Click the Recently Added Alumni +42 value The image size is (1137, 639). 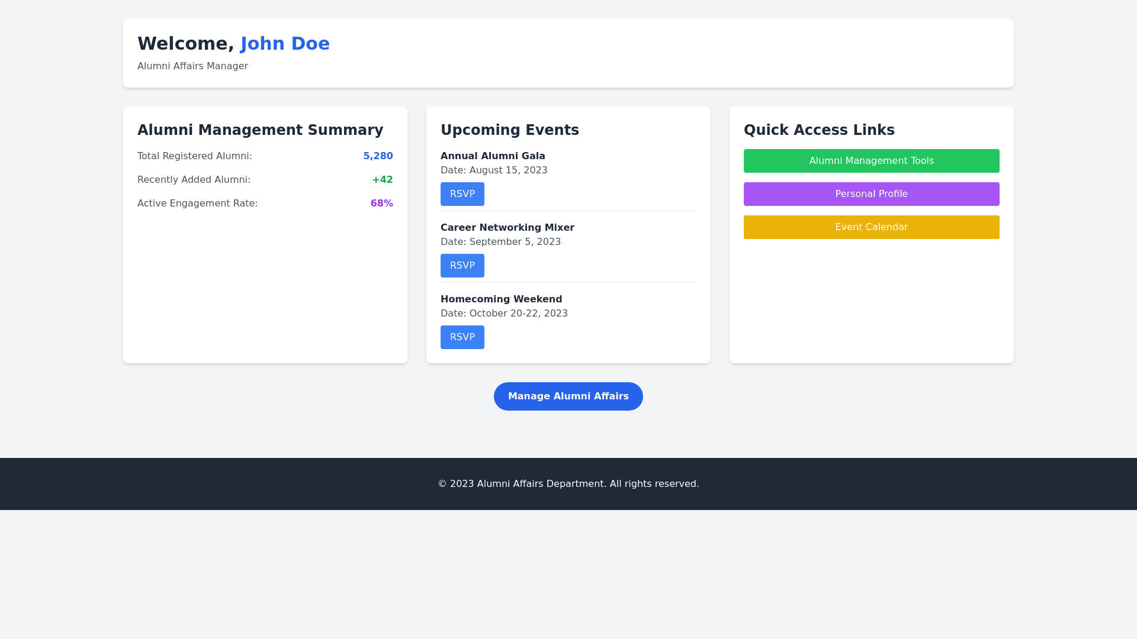pyautogui.click(x=382, y=180)
